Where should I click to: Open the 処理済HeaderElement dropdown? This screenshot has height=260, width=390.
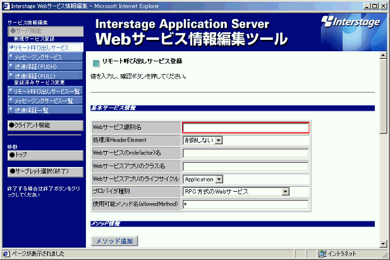pyautogui.click(x=202, y=140)
